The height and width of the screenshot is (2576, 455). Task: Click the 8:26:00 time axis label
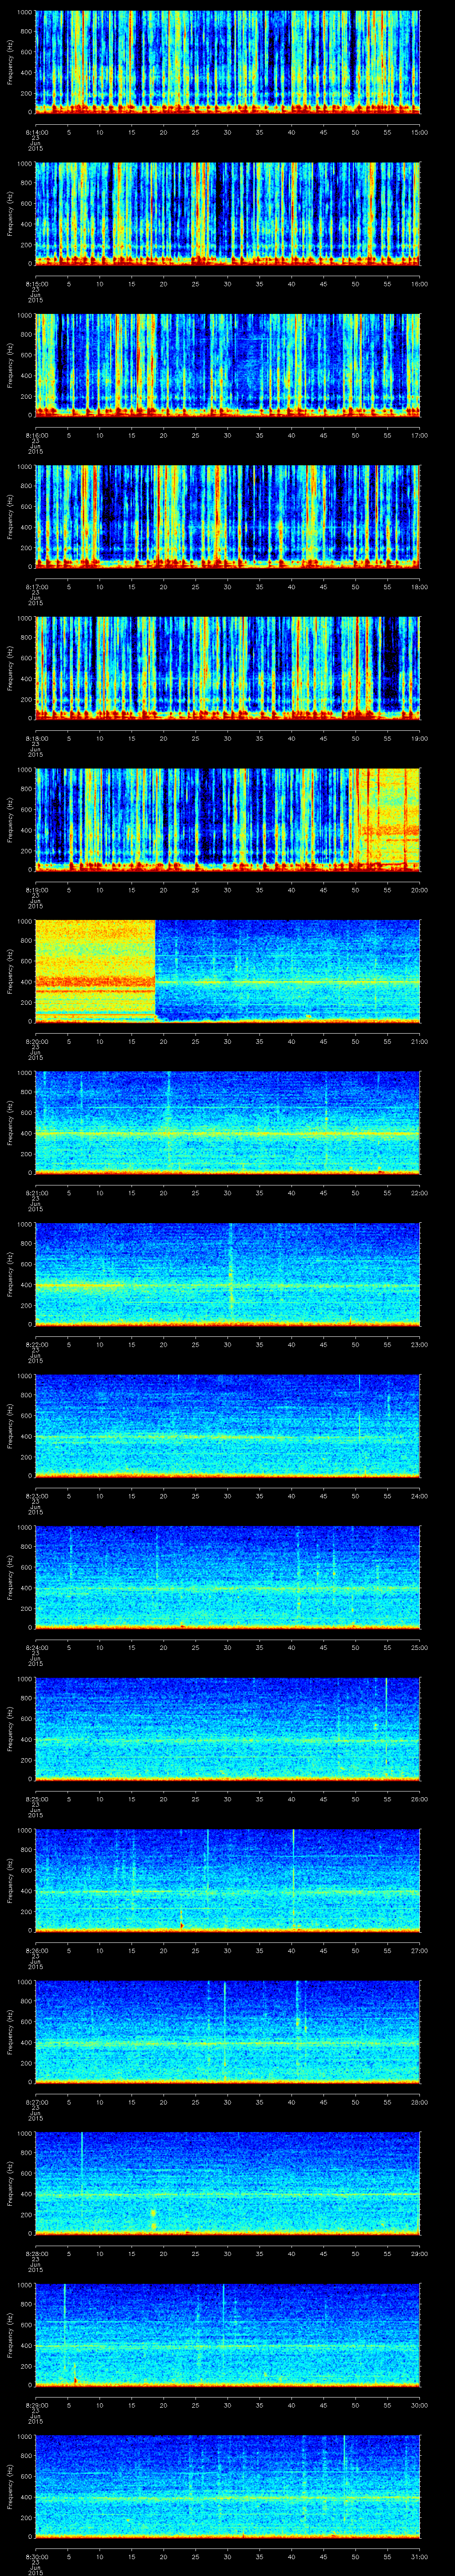coord(36,1950)
